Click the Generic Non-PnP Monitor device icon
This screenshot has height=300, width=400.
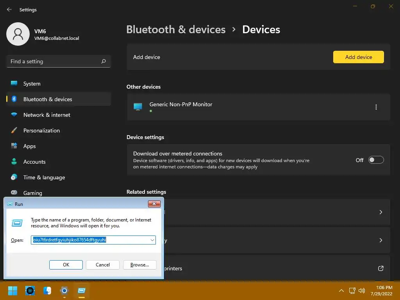click(x=138, y=107)
